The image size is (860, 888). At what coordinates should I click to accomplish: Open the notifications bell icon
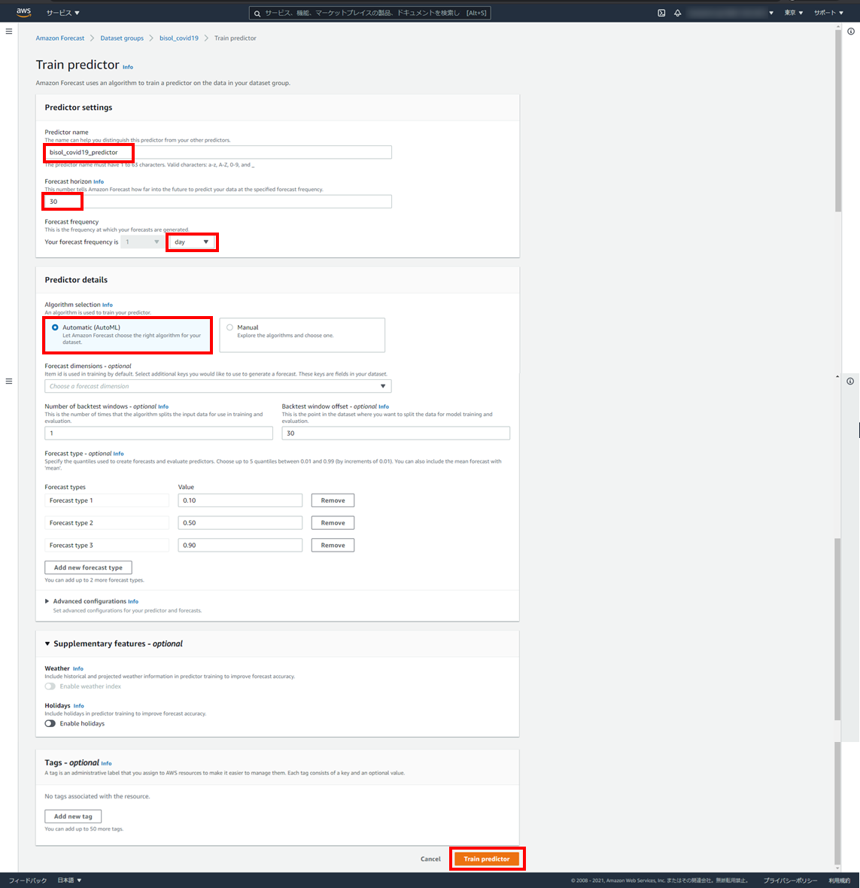(677, 13)
